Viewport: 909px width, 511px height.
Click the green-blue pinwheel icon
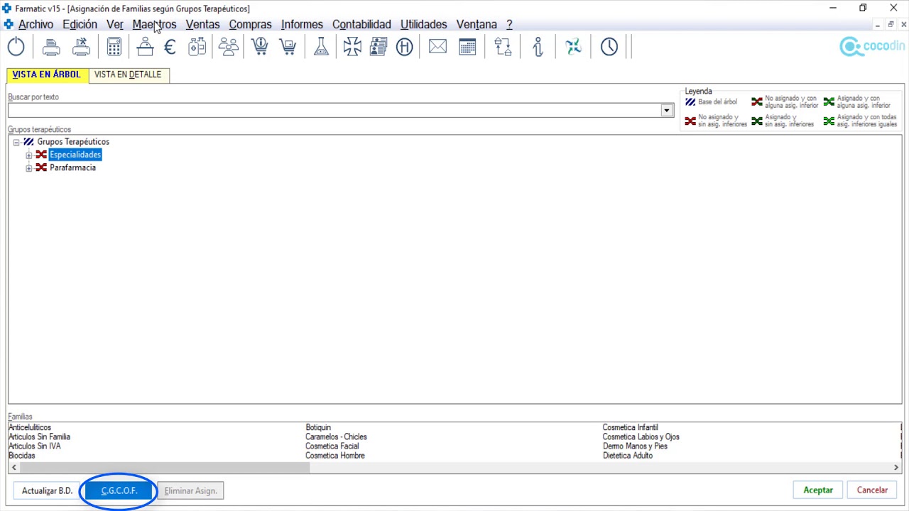point(573,47)
